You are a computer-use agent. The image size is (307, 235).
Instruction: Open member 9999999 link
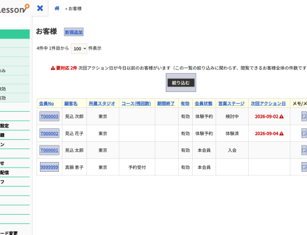click(x=49, y=167)
